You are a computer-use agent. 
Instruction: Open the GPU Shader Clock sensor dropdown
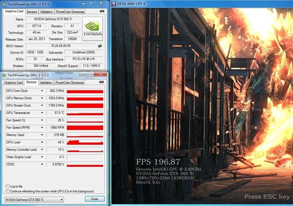[42, 106]
